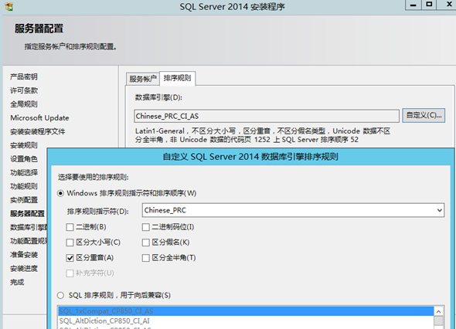Enable the 二进制码位(I) checkbox
The image size is (456, 329).
[146, 227]
